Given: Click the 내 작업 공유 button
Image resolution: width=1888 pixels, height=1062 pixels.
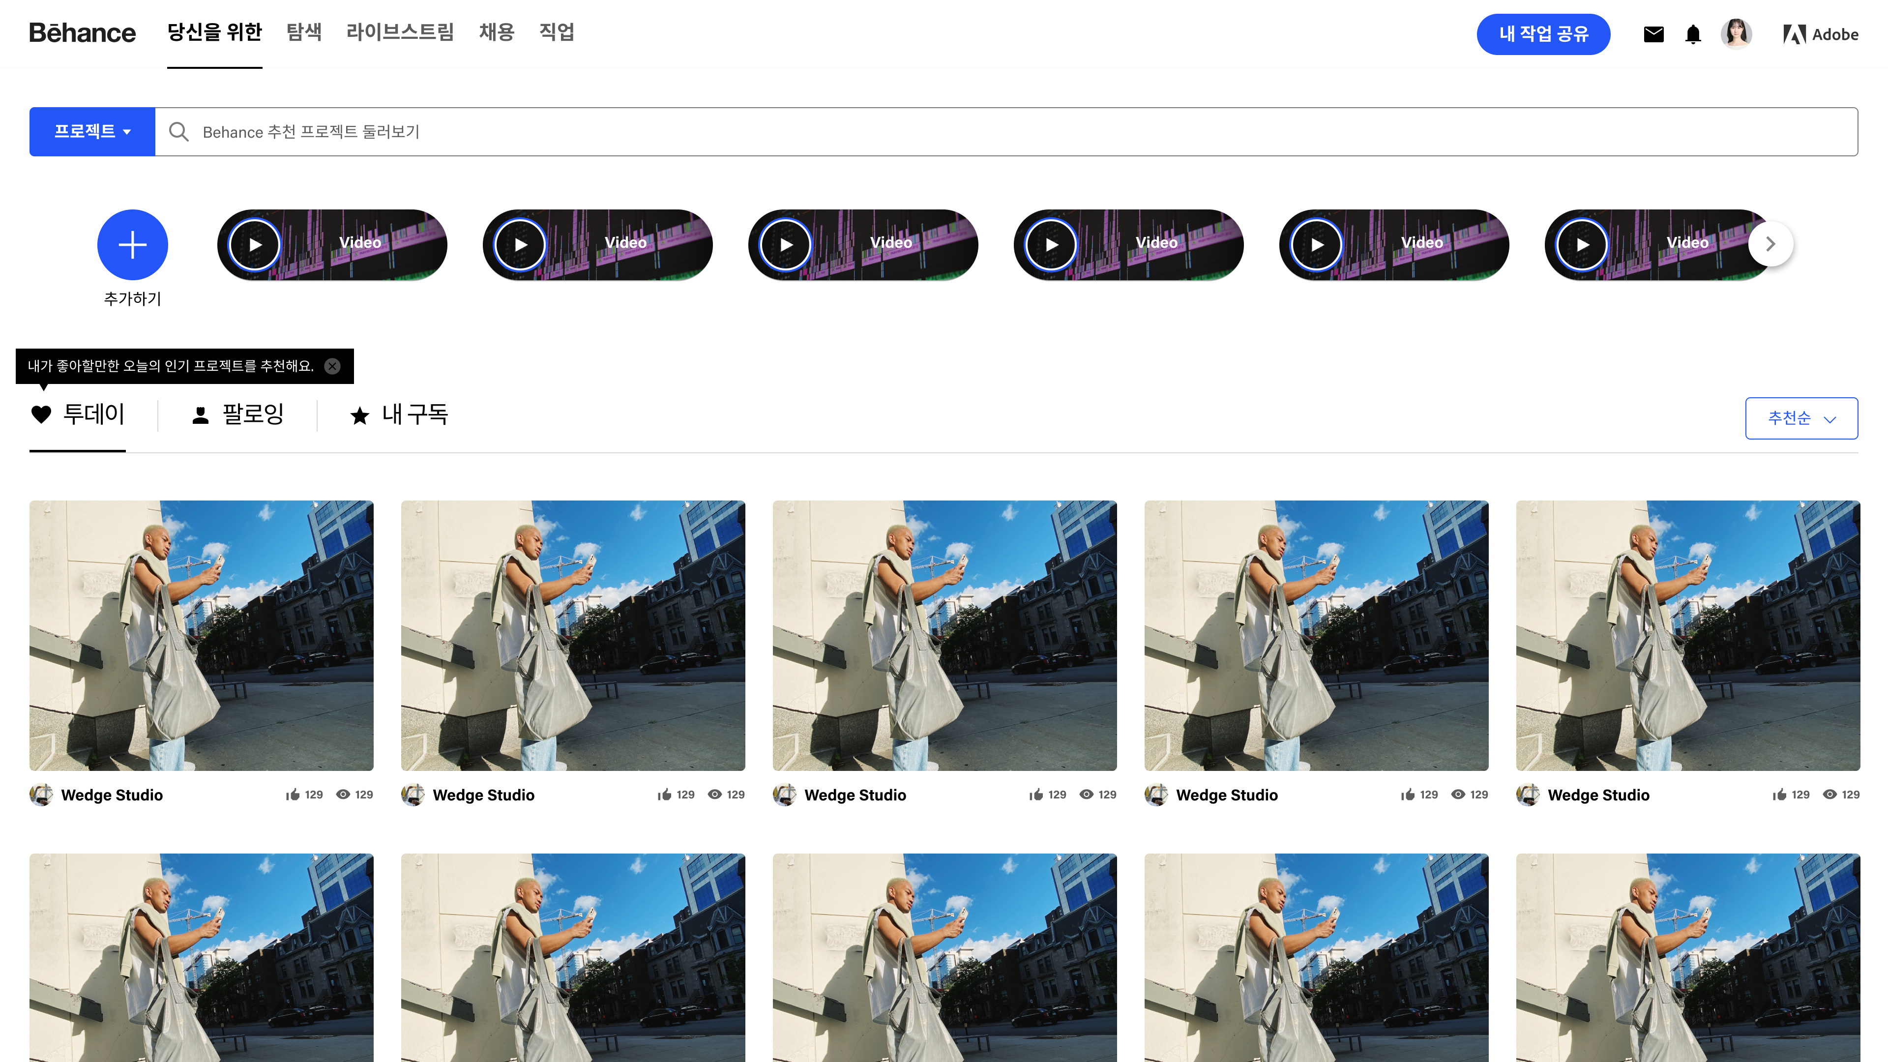Looking at the screenshot, I should tap(1543, 34).
